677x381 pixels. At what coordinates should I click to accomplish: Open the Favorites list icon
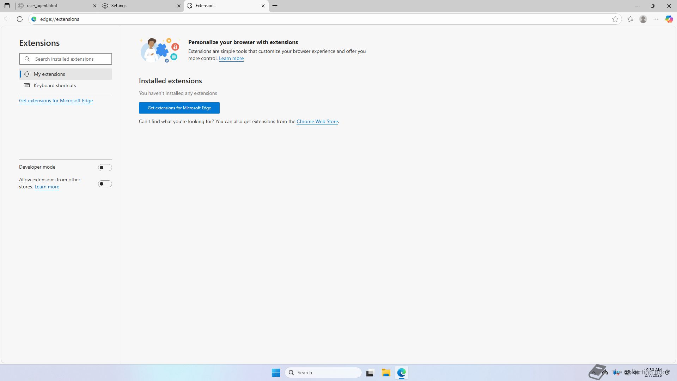630,19
